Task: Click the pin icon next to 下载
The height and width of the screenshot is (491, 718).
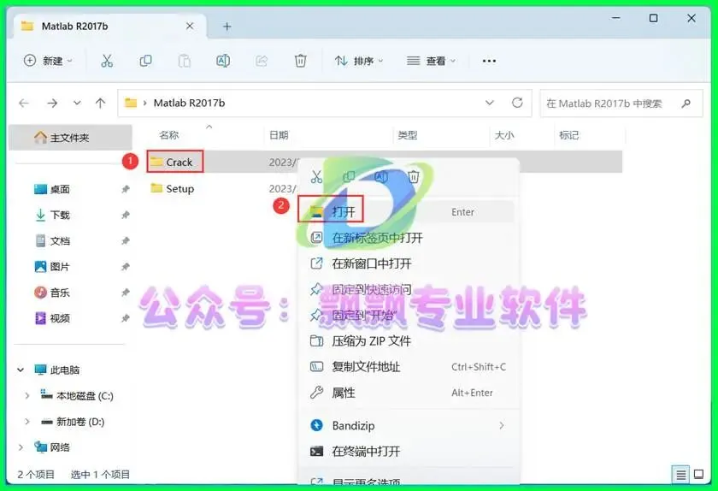Action: [x=125, y=215]
